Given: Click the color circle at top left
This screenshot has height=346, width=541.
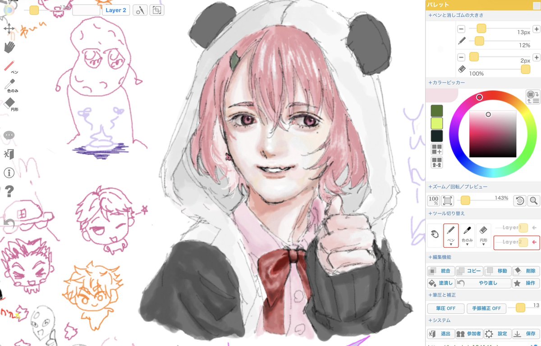Looking at the screenshot, I should [8, 10].
